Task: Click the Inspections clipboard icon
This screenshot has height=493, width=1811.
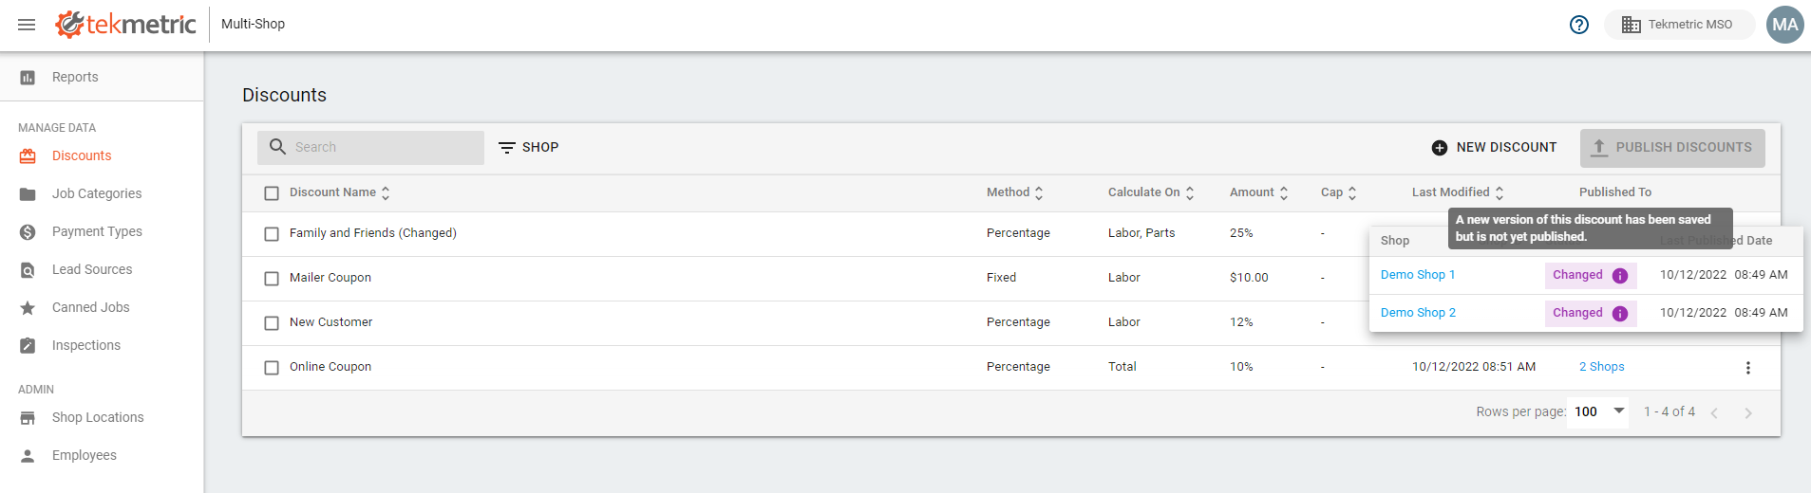Action: [28, 346]
